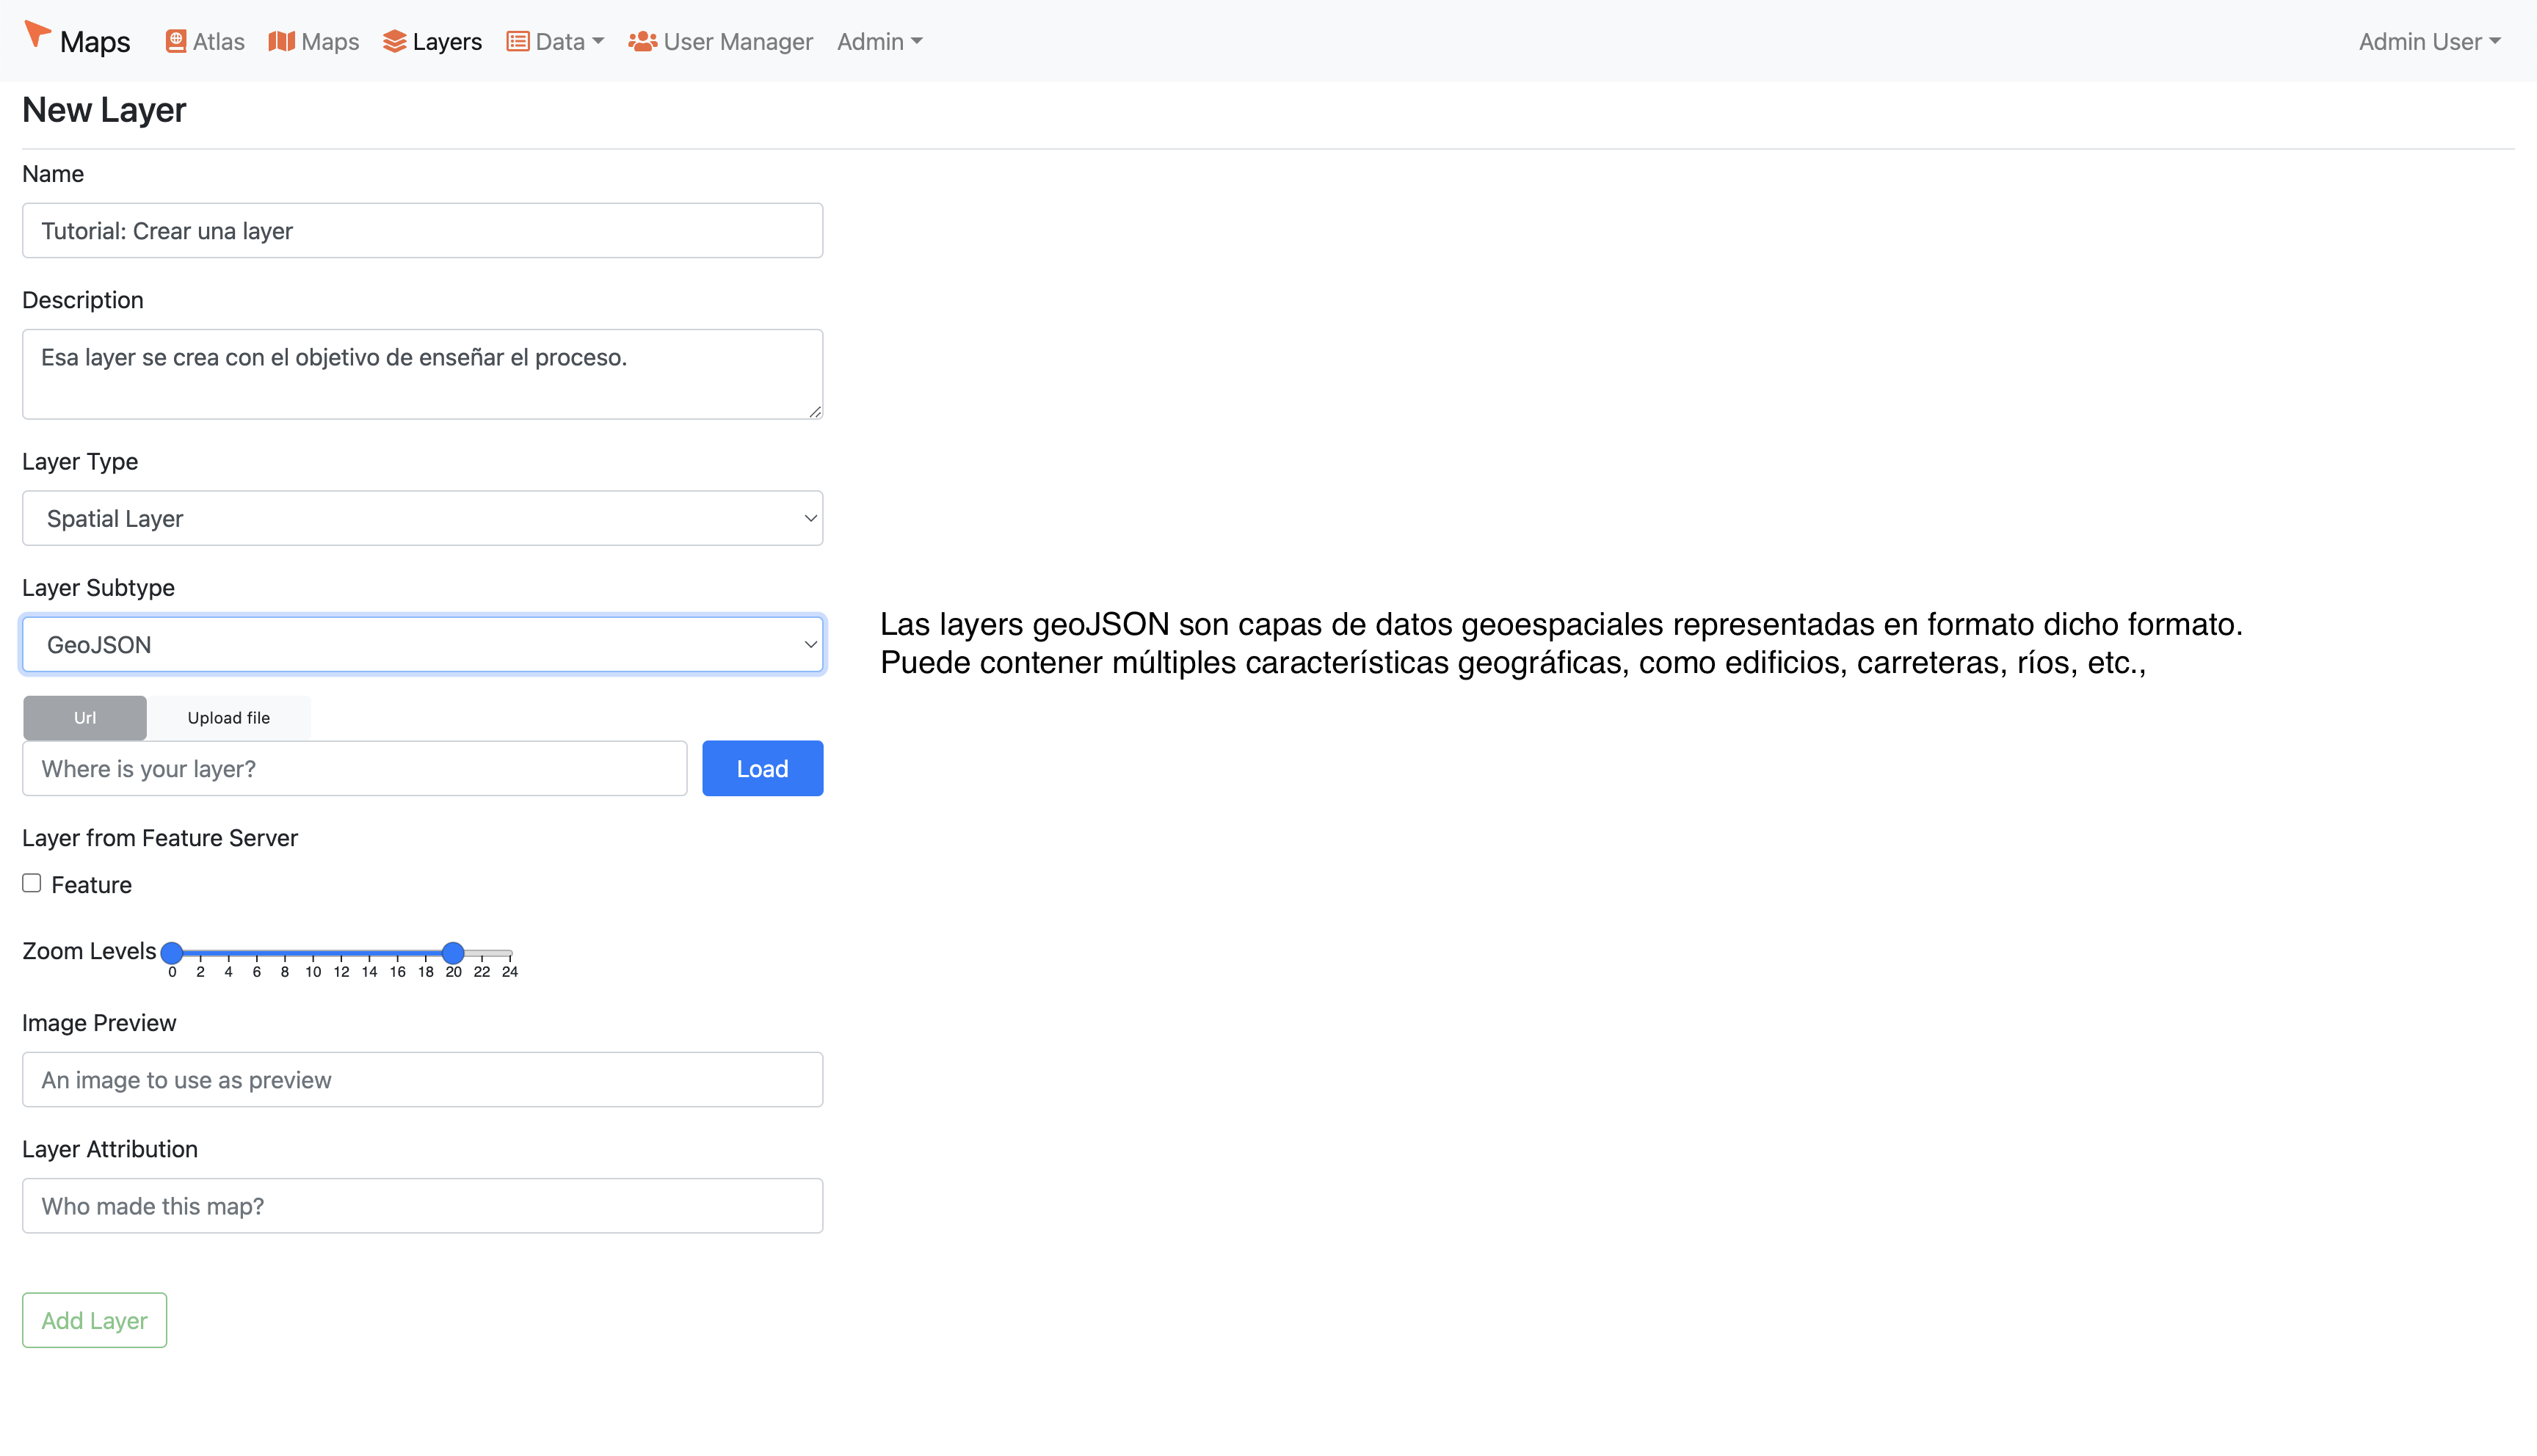Viewport: 2537px width, 1456px height.
Task: Click the 'Image Preview' label
Action: coord(99,1023)
